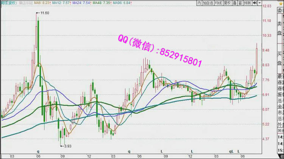
Task: Click the 'qL' marker on the time axis
Action: [231, 151]
